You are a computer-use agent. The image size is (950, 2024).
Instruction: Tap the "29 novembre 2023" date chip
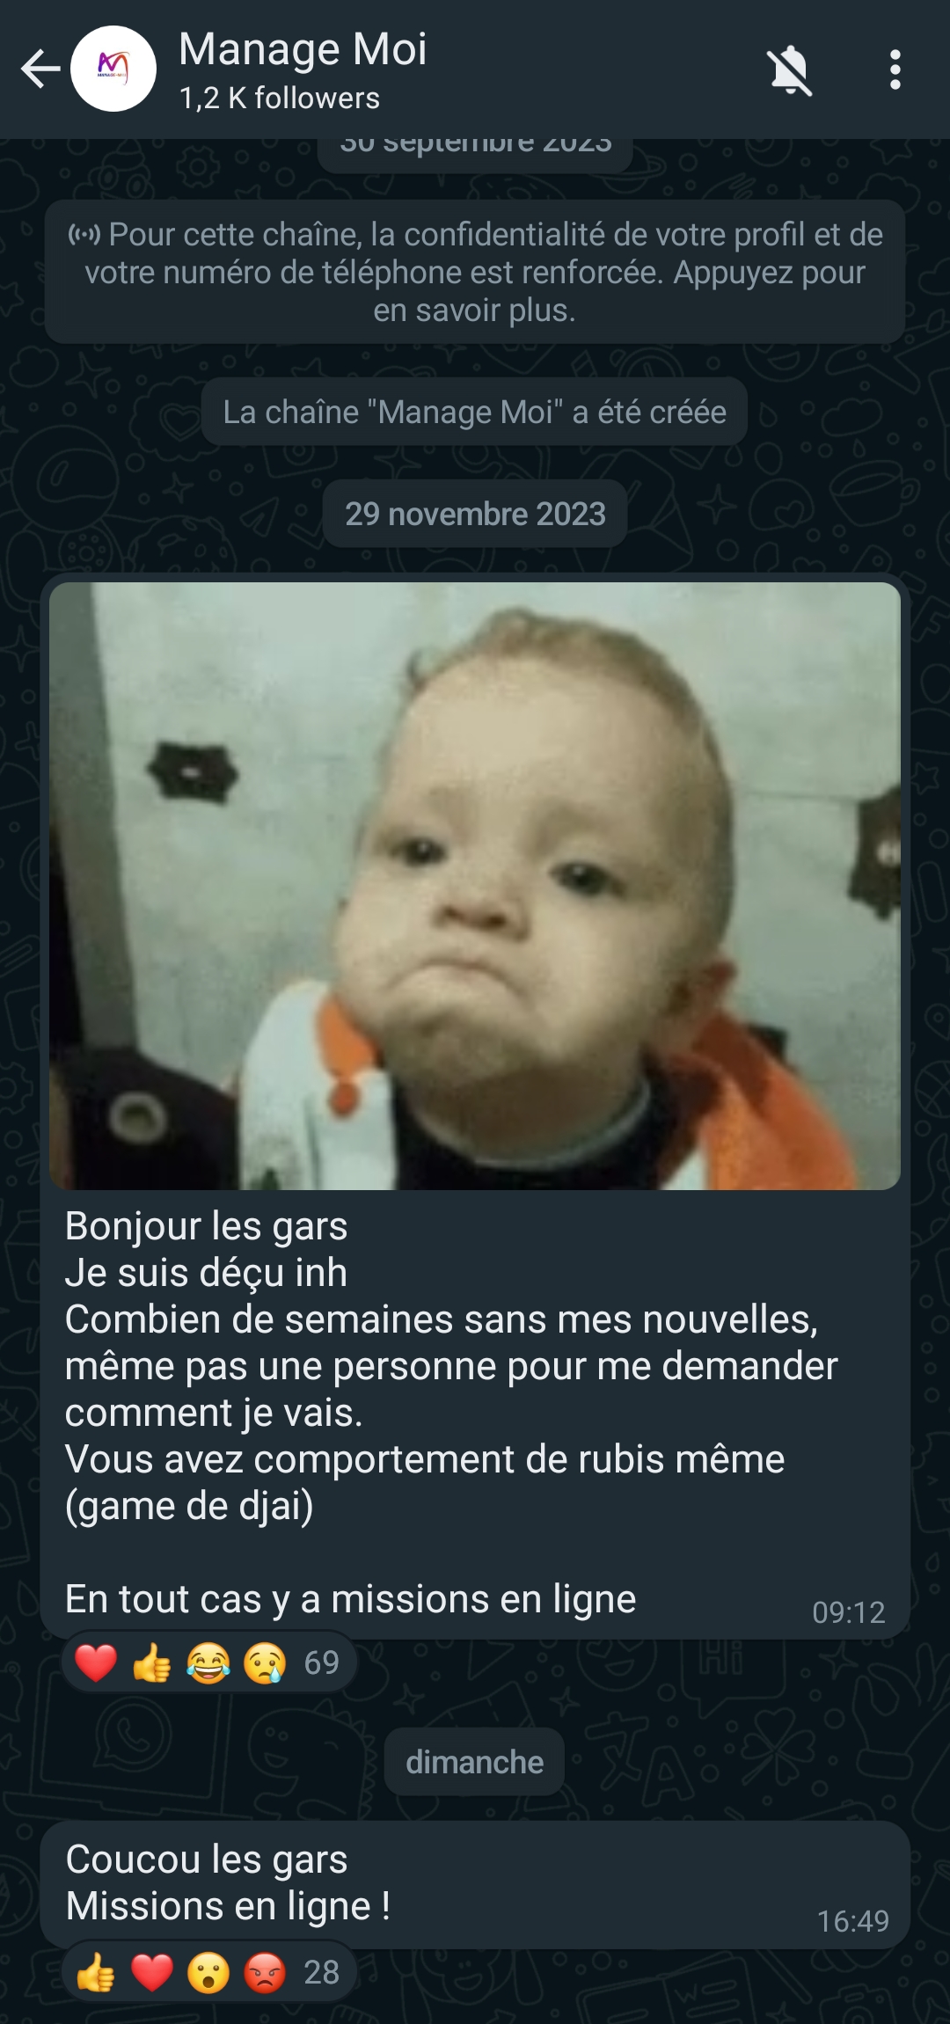coord(475,514)
